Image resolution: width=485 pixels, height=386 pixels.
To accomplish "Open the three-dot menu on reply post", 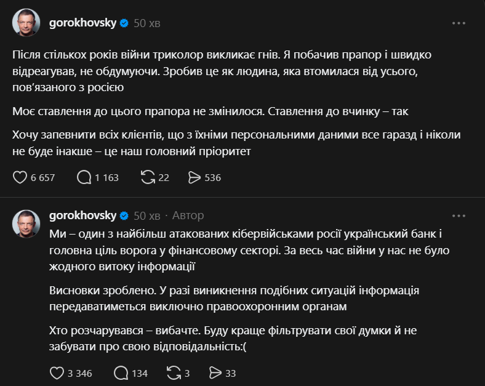I will (x=459, y=215).
